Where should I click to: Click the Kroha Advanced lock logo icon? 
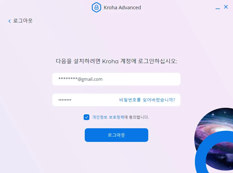click(96, 7)
